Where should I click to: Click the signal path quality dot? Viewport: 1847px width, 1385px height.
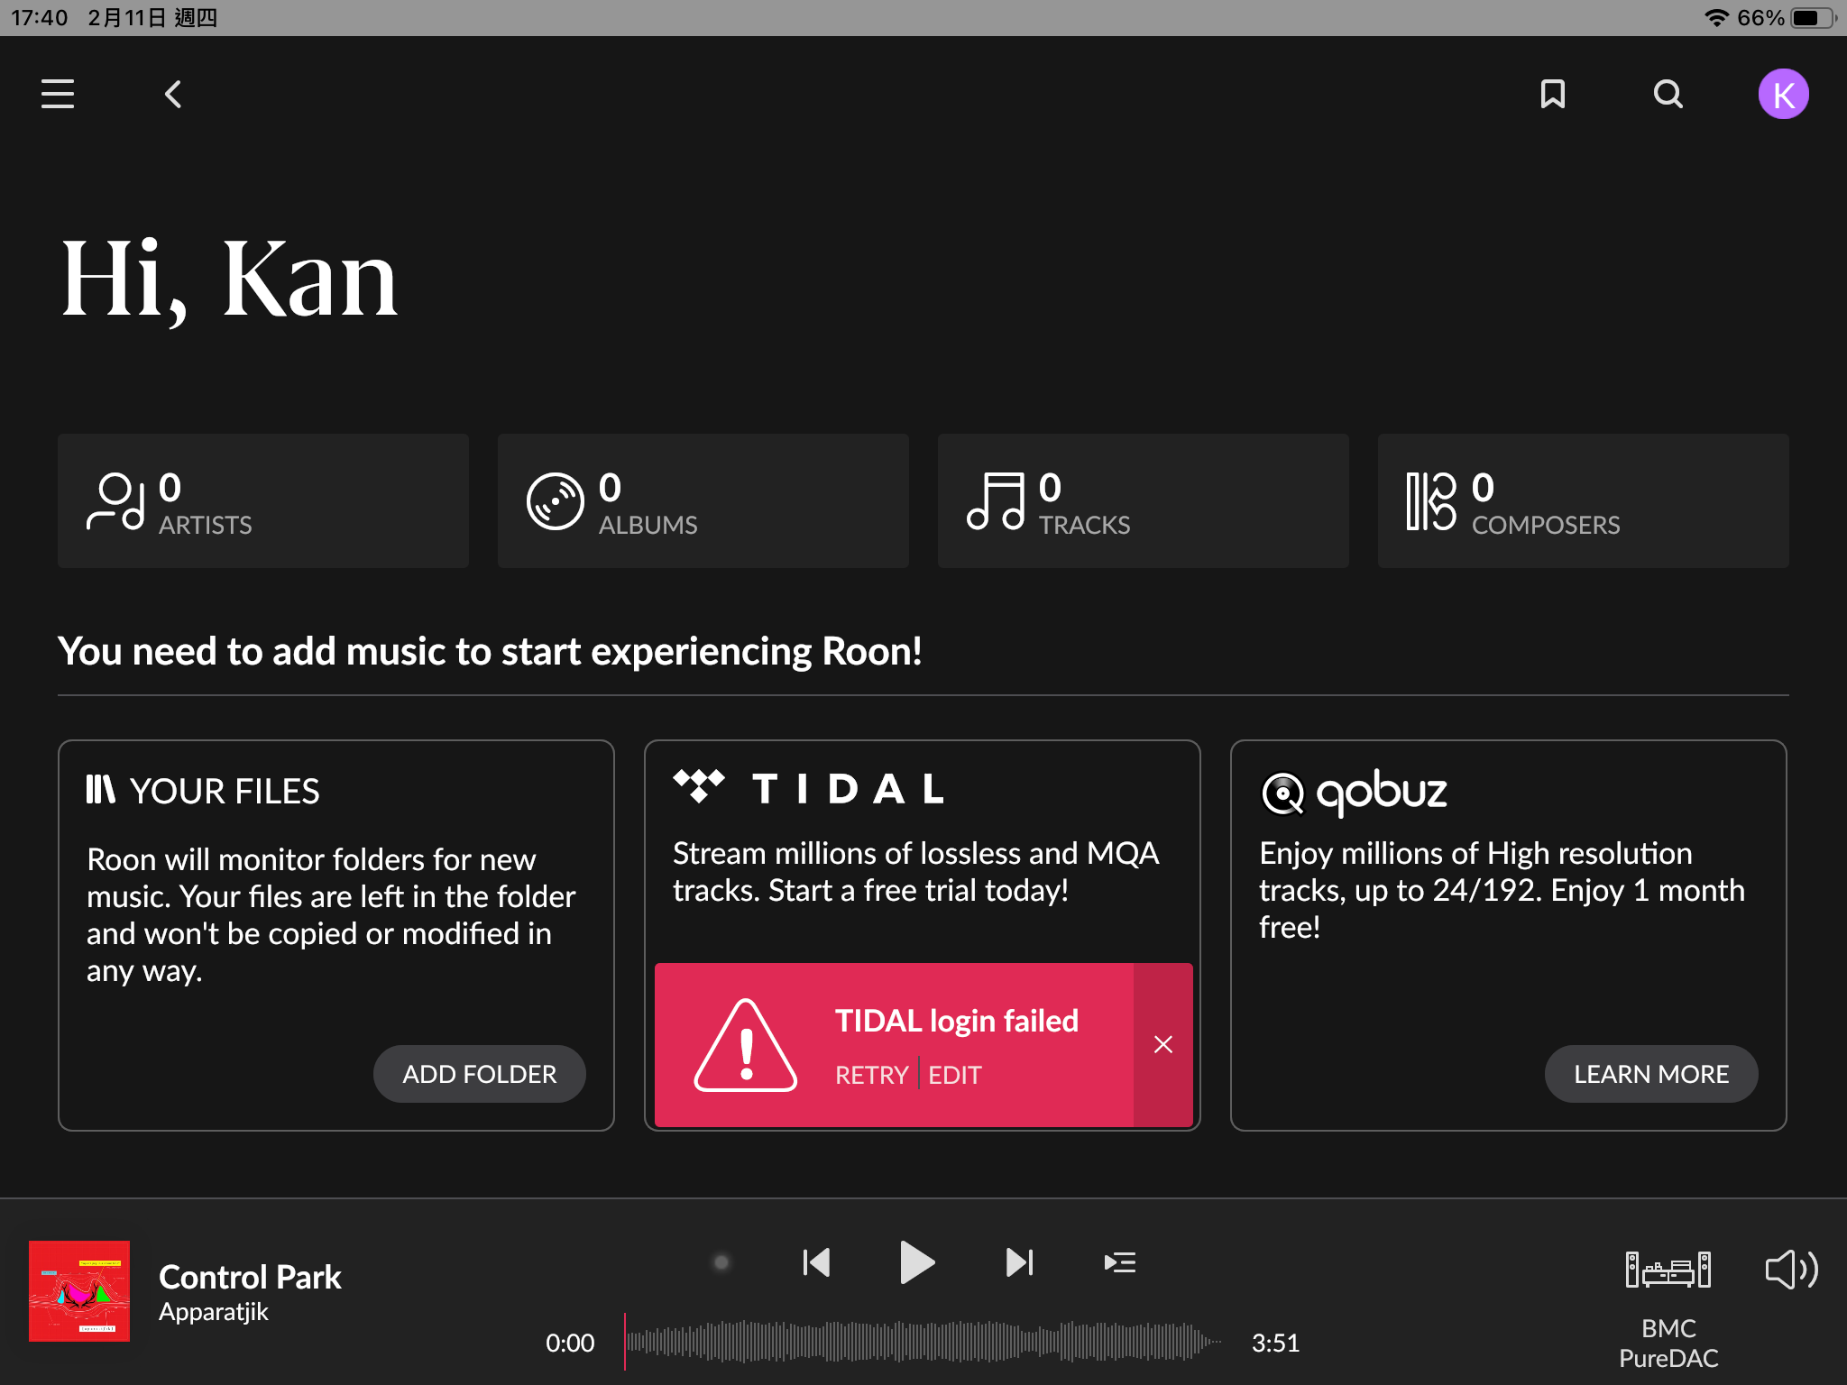(x=721, y=1262)
